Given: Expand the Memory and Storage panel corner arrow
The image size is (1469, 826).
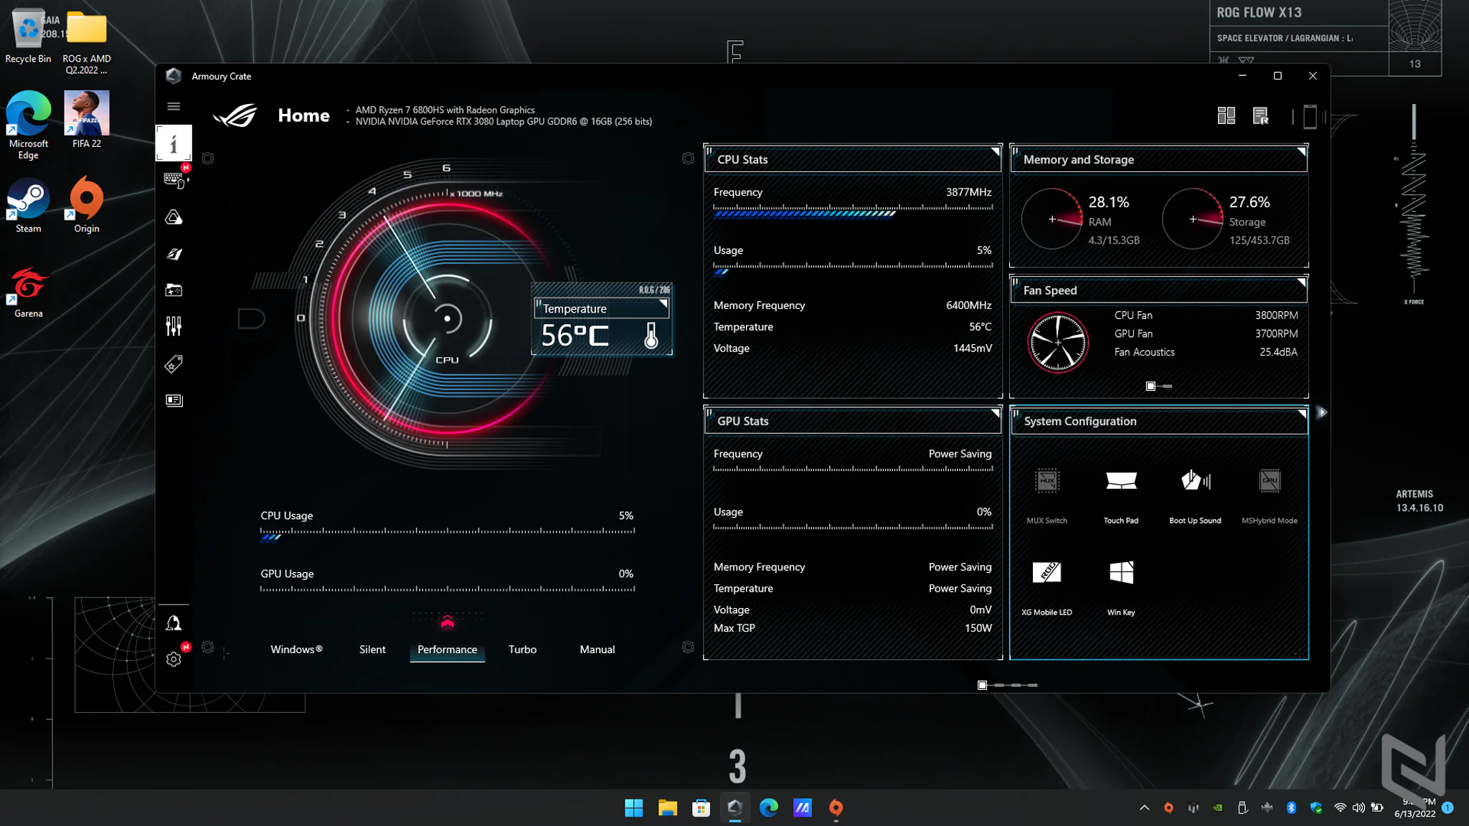Looking at the screenshot, I should (1301, 152).
